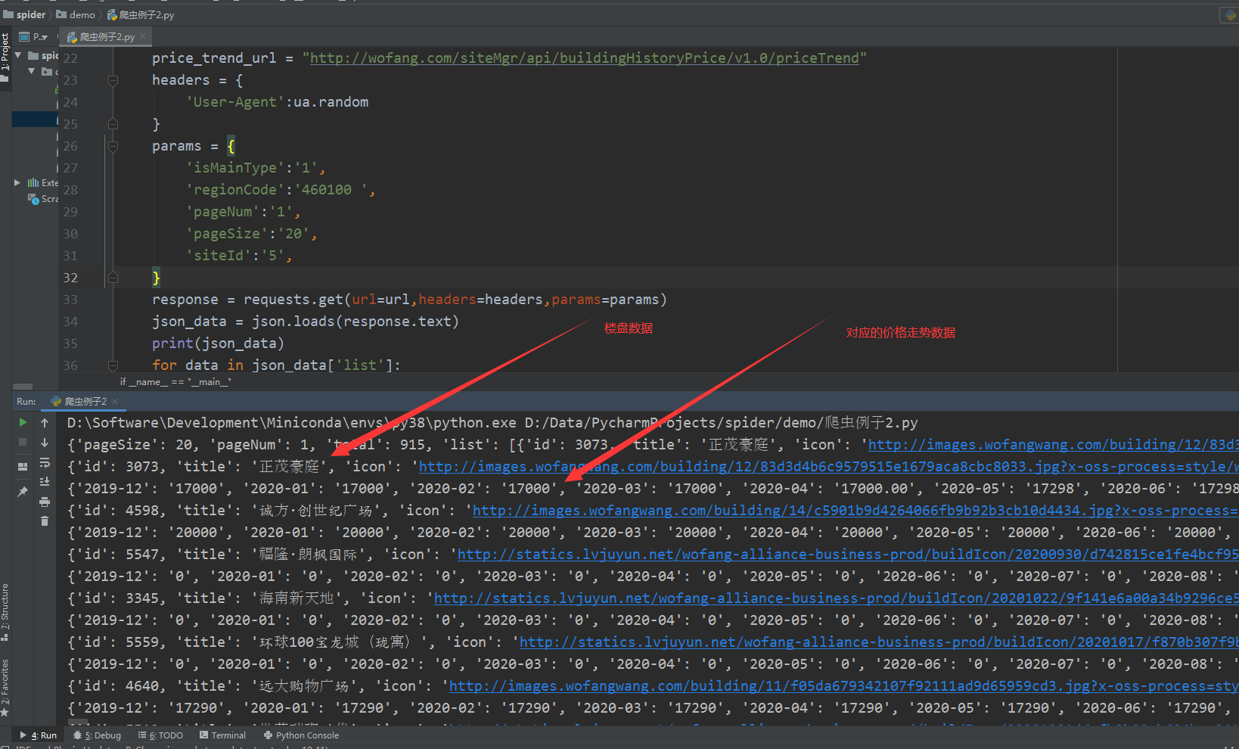Expand External Libraries tree node
Image resolution: width=1239 pixels, height=749 pixels.
17,182
